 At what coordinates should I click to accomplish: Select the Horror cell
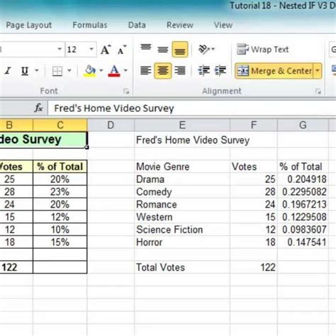pos(182,242)
